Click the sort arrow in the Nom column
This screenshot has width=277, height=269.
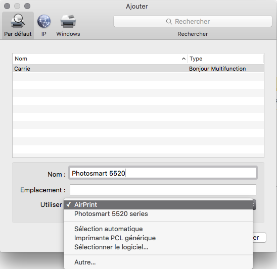pyautogui.click(x=183, y=59)
